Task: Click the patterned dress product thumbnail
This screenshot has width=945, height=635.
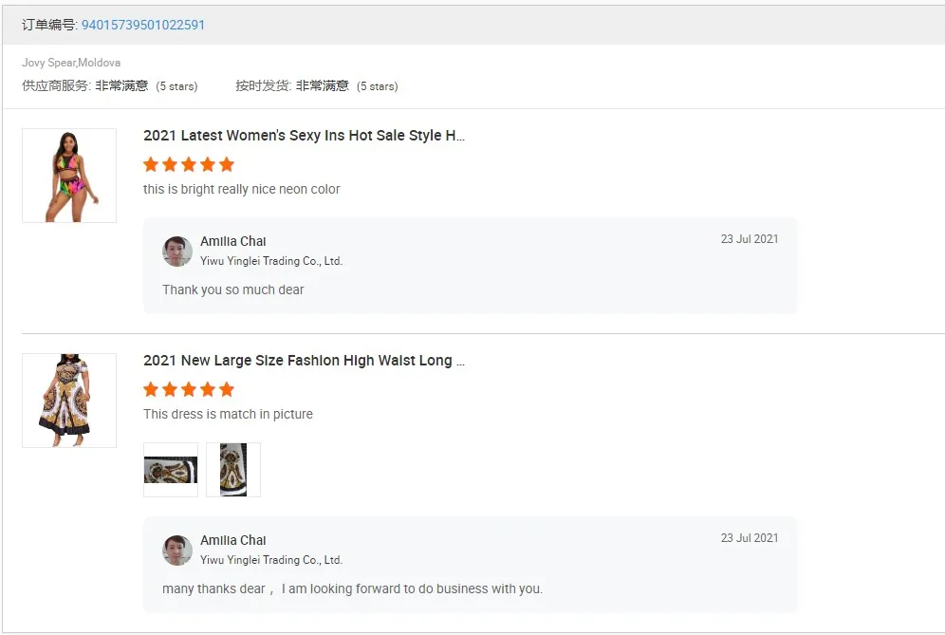Action: pos(69,400)
